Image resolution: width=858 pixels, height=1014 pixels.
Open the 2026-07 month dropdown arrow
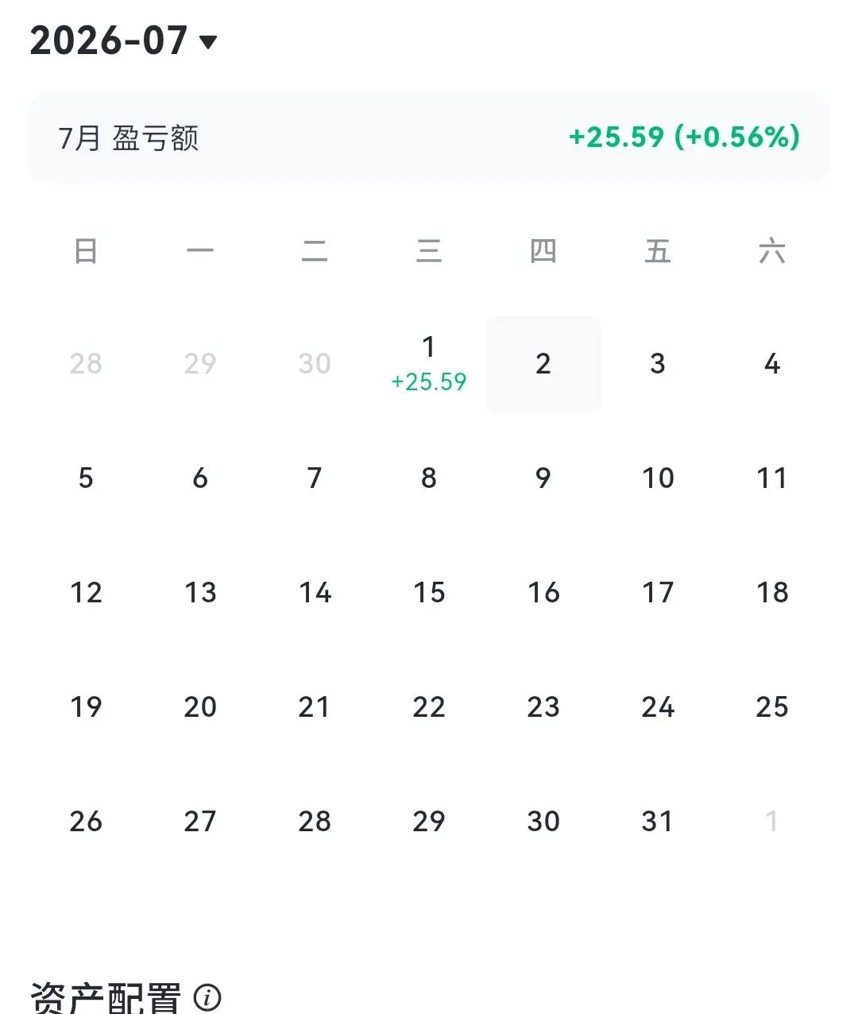pyautogui.click(x=208, y=42)
